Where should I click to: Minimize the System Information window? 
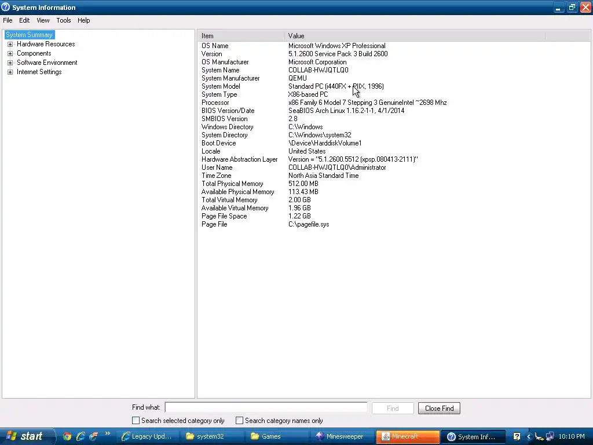[558, 8]
